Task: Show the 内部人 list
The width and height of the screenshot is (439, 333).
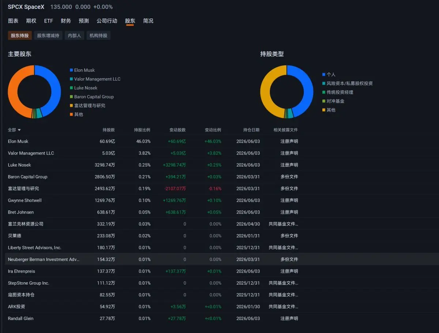Action: click(74, 36)
